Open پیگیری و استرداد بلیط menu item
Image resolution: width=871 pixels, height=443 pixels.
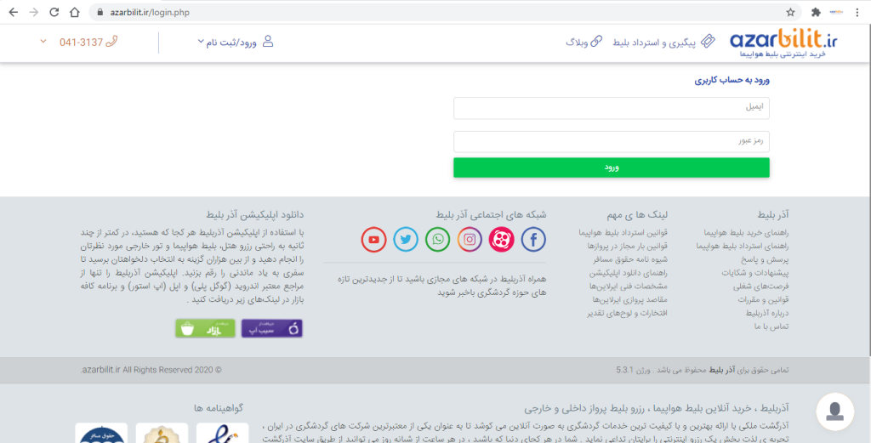pyautogui.click(x=672, y=42)
